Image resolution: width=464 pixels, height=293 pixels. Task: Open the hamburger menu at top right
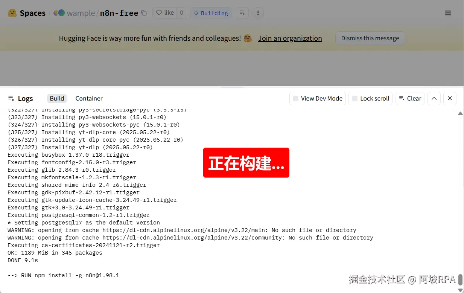point(448,13)
